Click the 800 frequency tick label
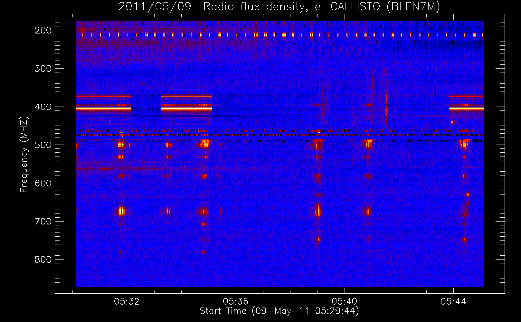521x322 pixels. pos(43,260)
